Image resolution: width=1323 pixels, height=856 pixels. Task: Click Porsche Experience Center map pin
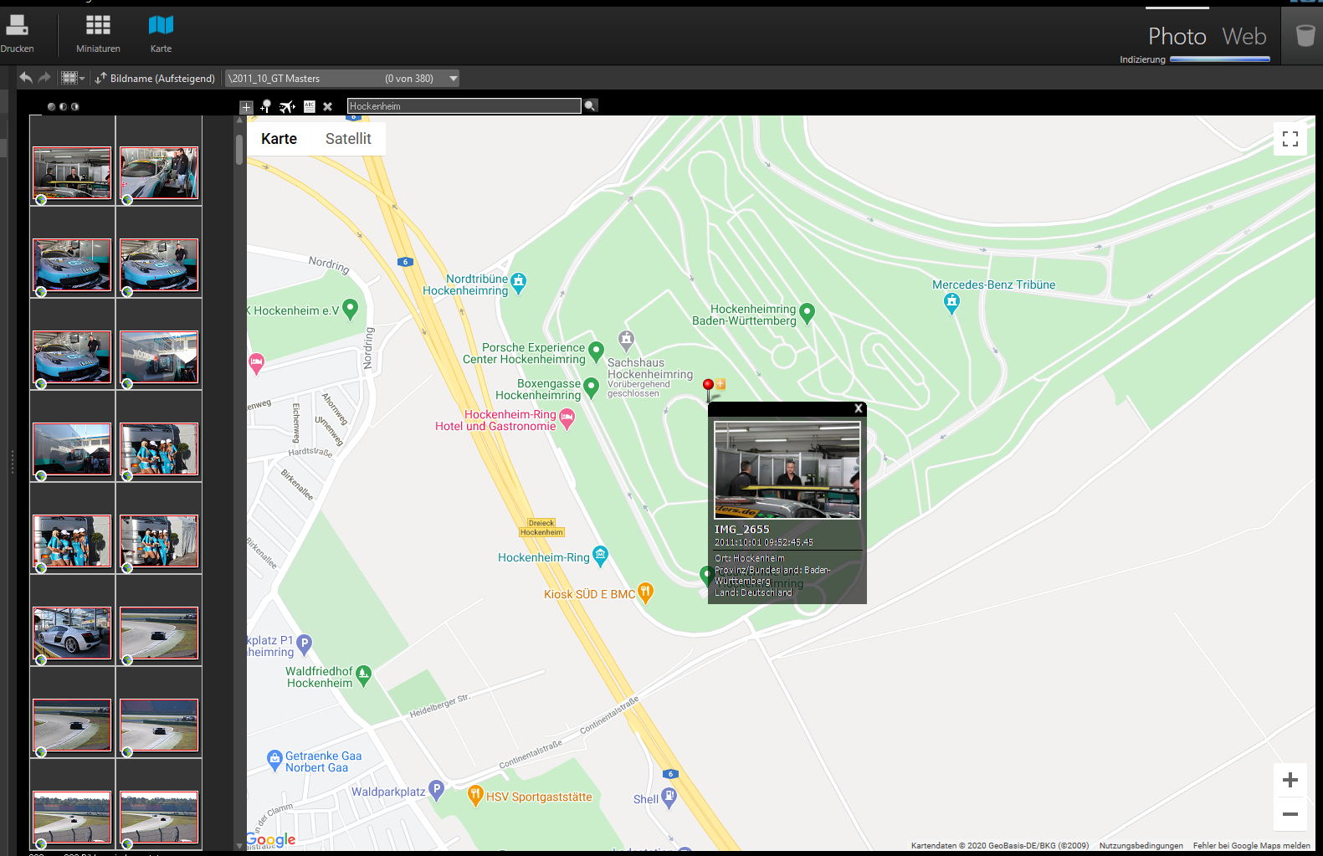coord(596,351)
